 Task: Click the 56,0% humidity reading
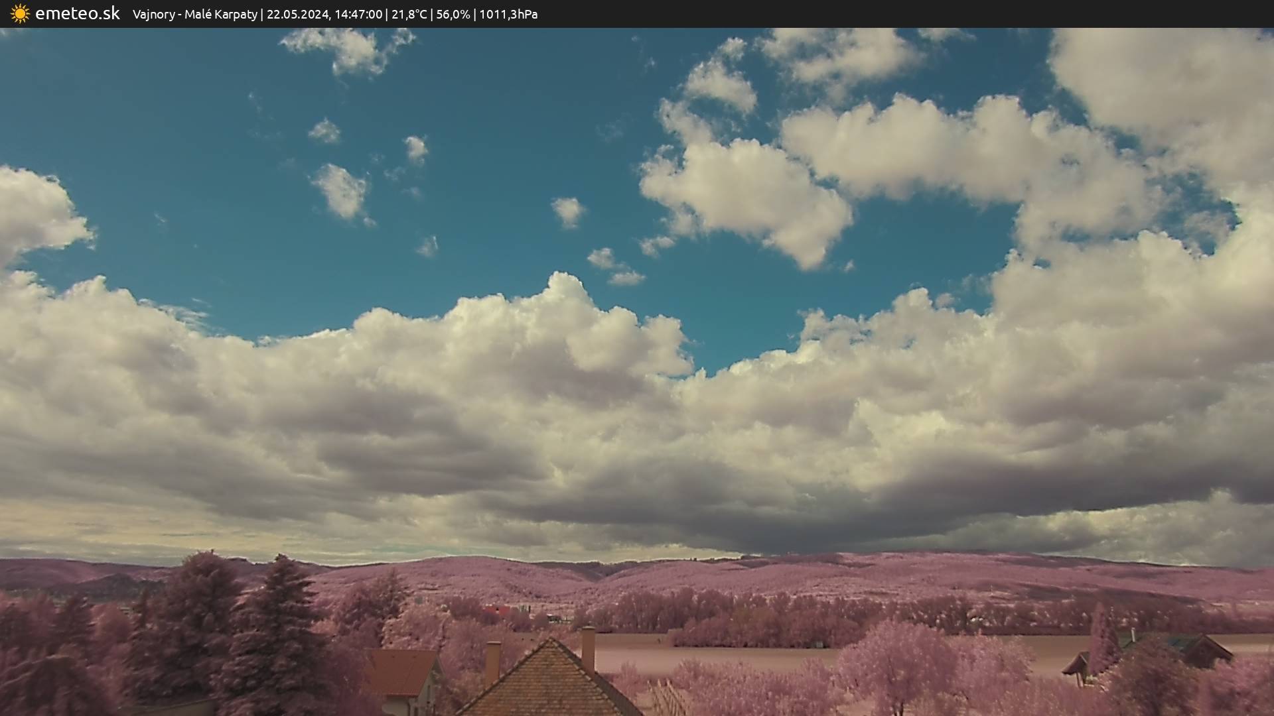pyautogui.click(x=453, y=14)
